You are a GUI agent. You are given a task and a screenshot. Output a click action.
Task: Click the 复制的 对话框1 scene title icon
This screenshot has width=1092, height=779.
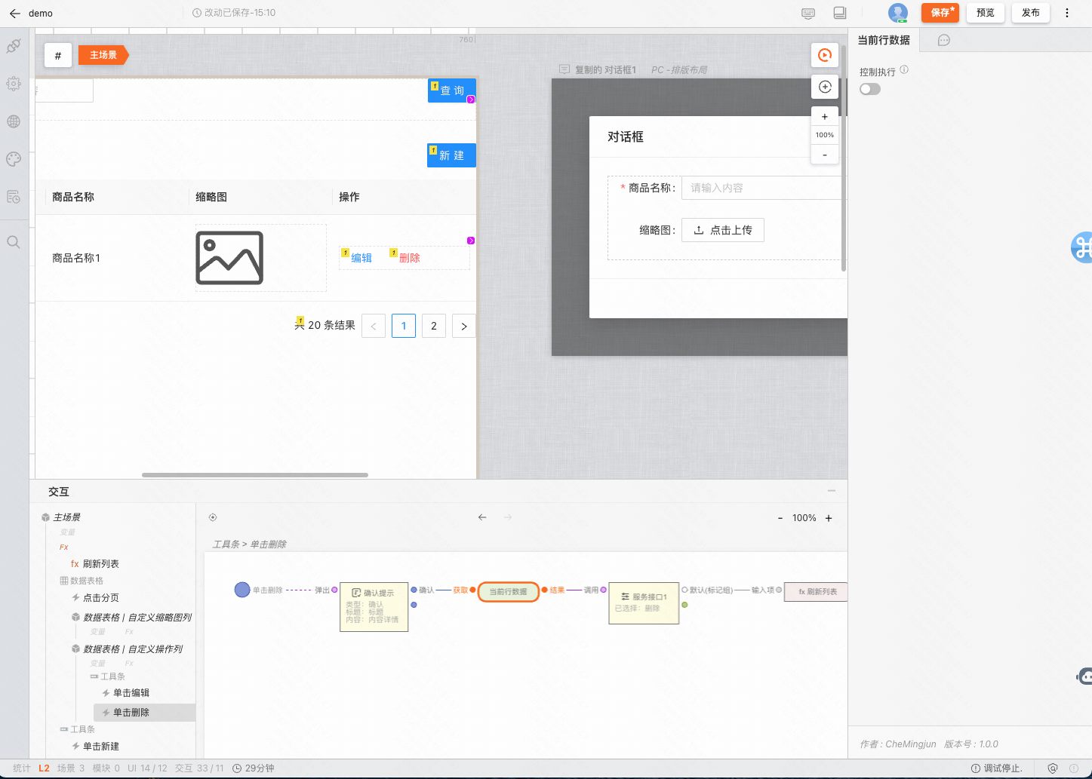[x=564, y=69]
